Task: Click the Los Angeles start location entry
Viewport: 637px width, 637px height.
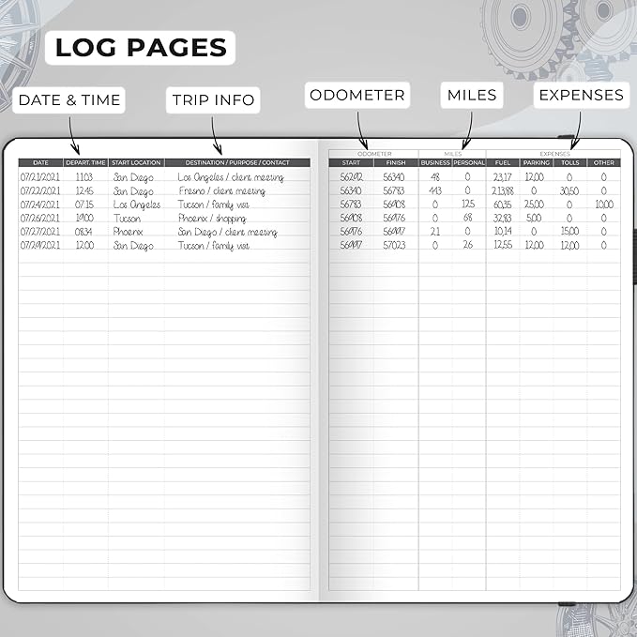Action: [x=137, y=205]
